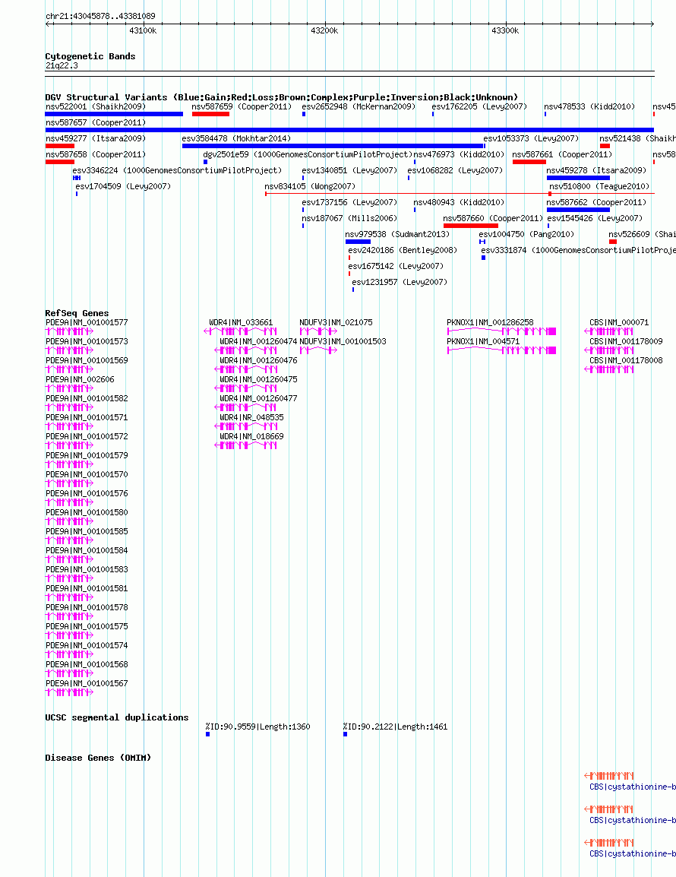Viewport: 676px width, 877px height.
Task: Open variant esv1340851 (Levy2007)
Action: (x=349, y=170)
